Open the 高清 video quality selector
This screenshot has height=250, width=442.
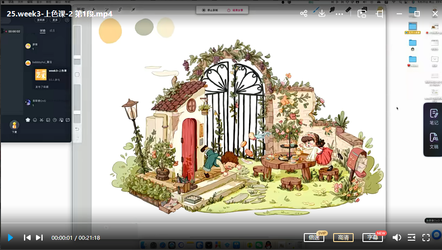click(343, 238)
